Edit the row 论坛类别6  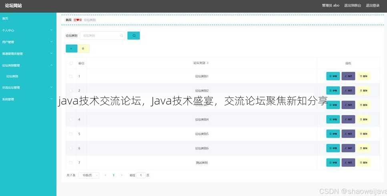348,148
